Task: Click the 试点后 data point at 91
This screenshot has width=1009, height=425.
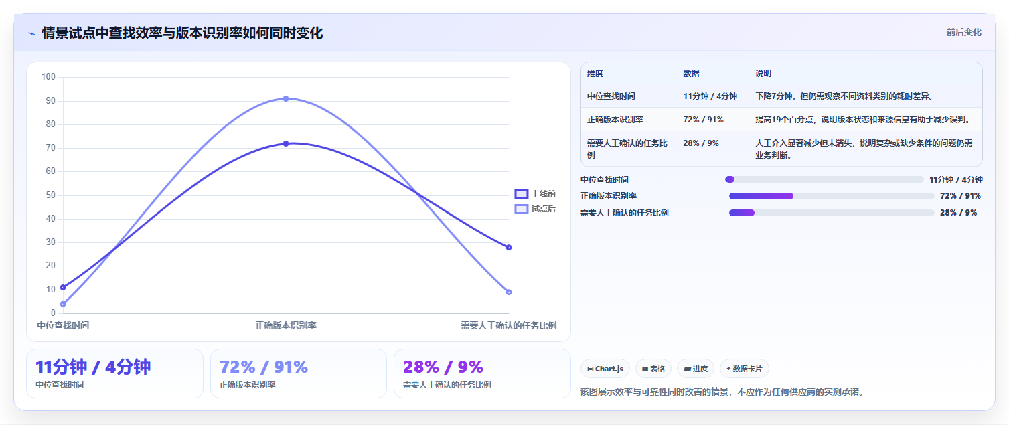Action: (x=286, y=98)
